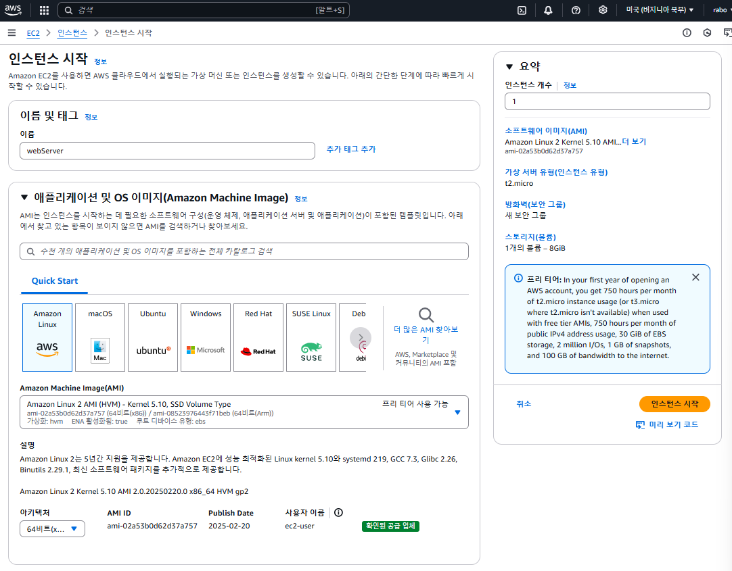Click 더 많은 AMI 찾아보기 link

[426, 334]
